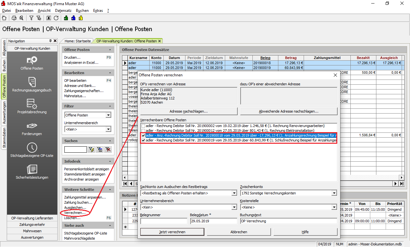
Task: Click the Belegnummer input field
Action: click(164, 221)
